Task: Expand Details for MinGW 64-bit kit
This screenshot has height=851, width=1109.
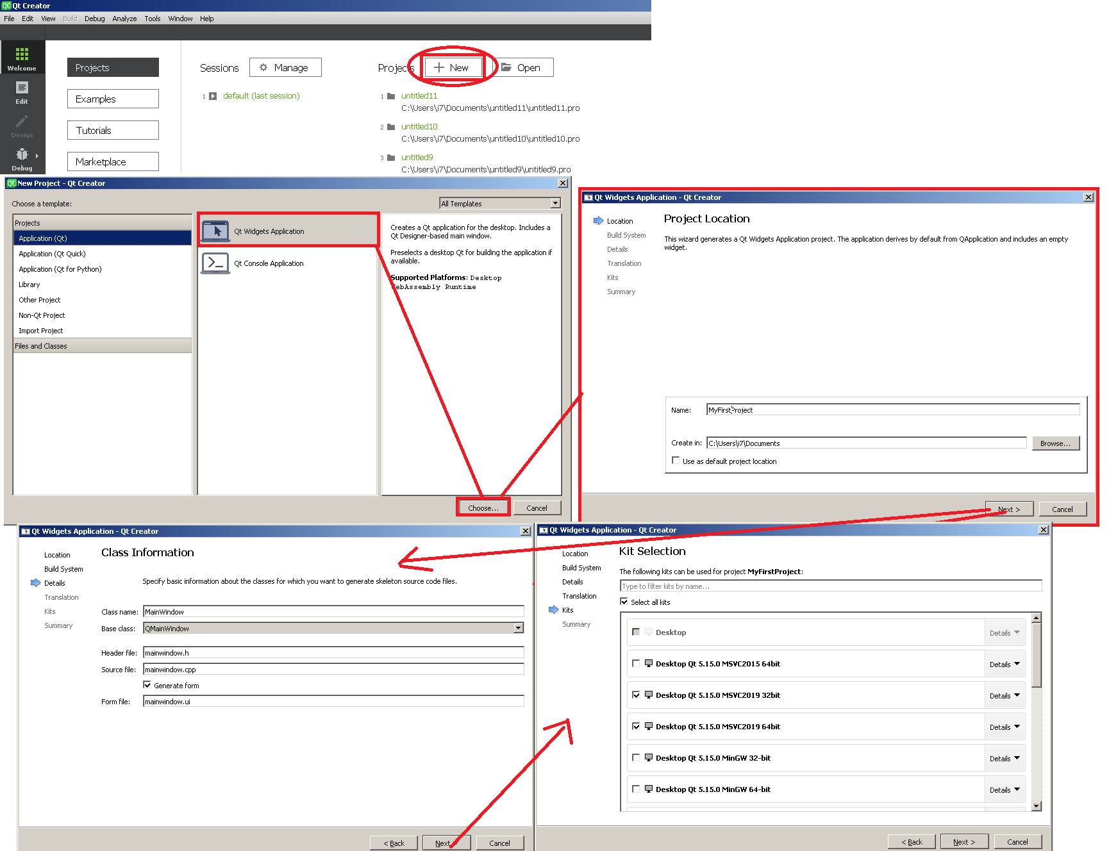Action: [x=1005, y=789]
